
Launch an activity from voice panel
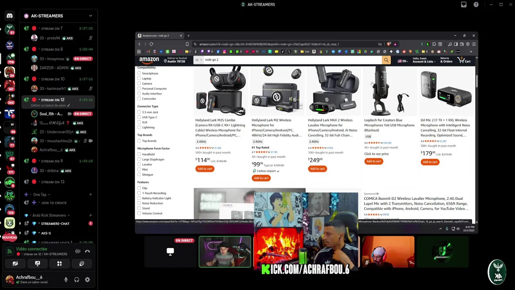(x=60, y=263)
